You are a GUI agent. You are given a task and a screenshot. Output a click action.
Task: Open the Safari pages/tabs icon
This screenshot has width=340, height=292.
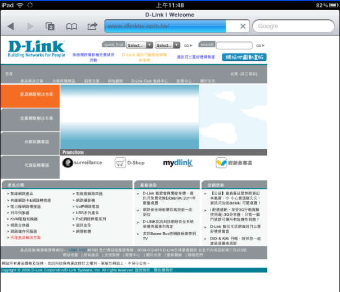pyautogui.click(x=50, y=26)
